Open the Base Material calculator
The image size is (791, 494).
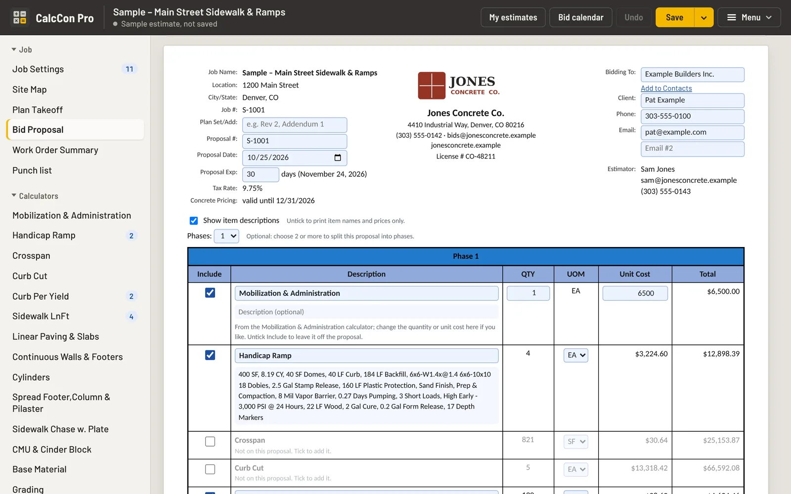(75, 469)
